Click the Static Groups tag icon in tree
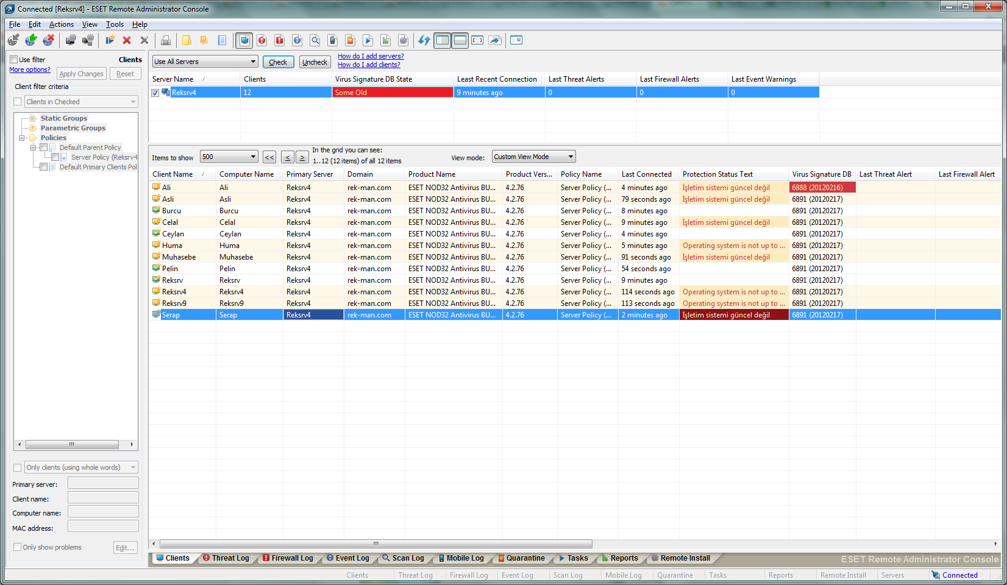 pyautogui.click(x=34, y=118)
